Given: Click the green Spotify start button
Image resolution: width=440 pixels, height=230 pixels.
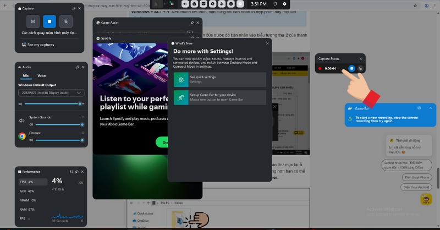Looking at the screenshot, I should [x=162, y=143].
